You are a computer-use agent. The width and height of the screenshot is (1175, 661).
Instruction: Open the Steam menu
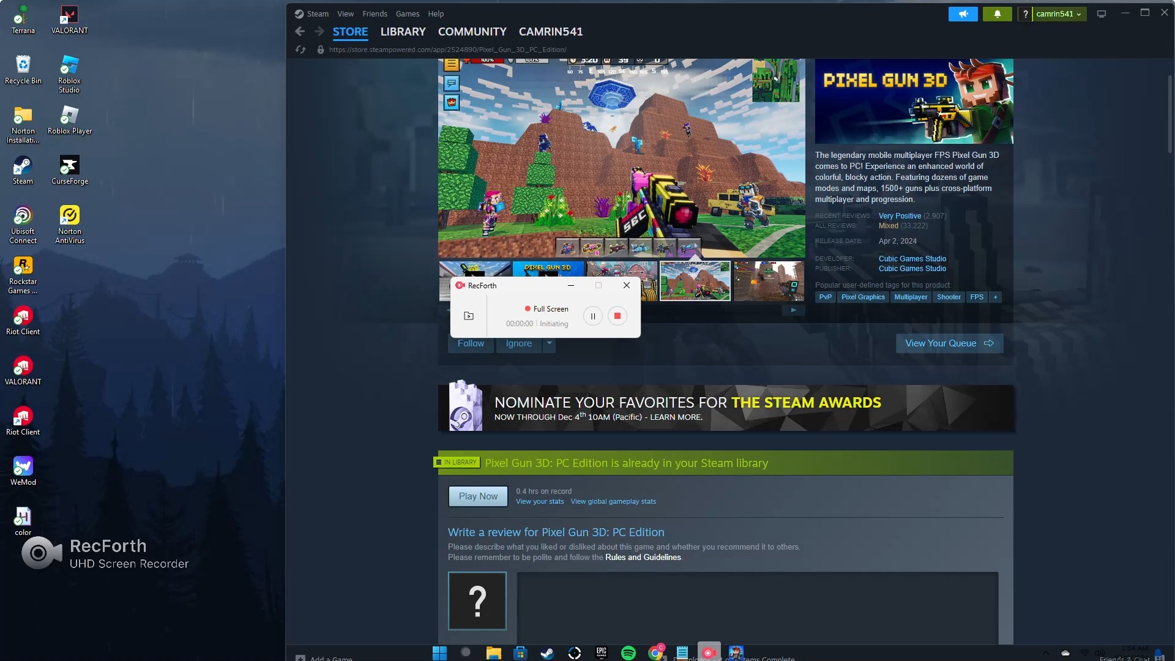coord(318,13)
